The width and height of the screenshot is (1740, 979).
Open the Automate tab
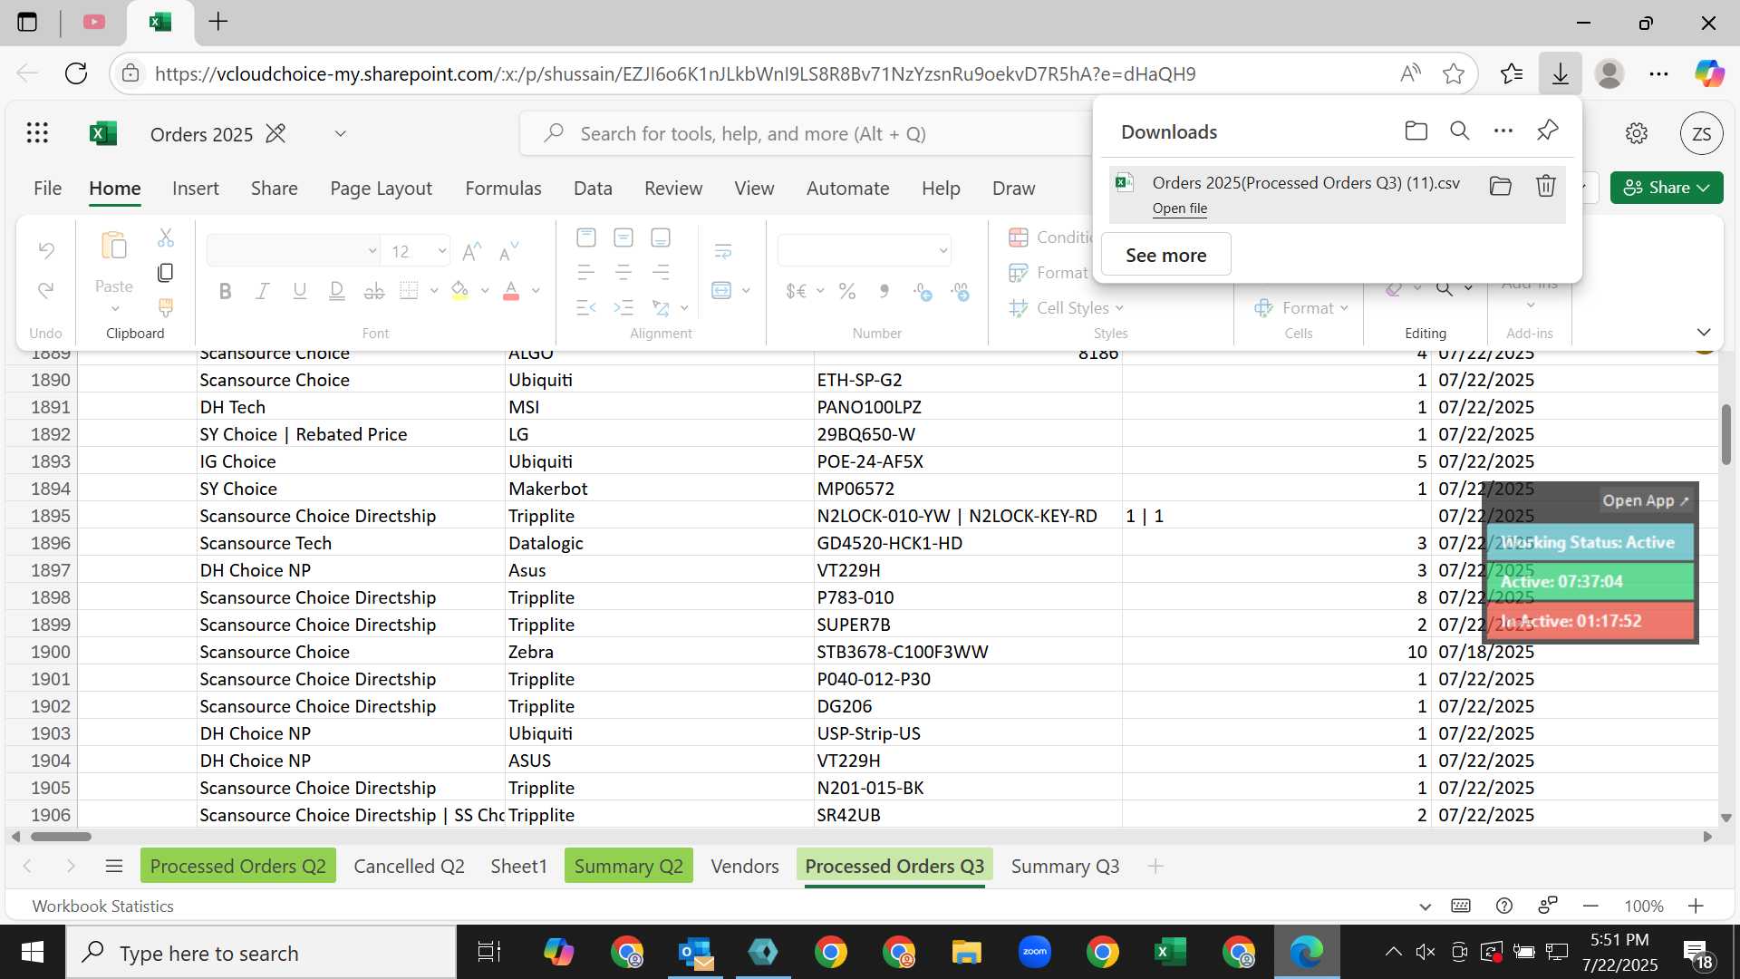pos(848,188)
